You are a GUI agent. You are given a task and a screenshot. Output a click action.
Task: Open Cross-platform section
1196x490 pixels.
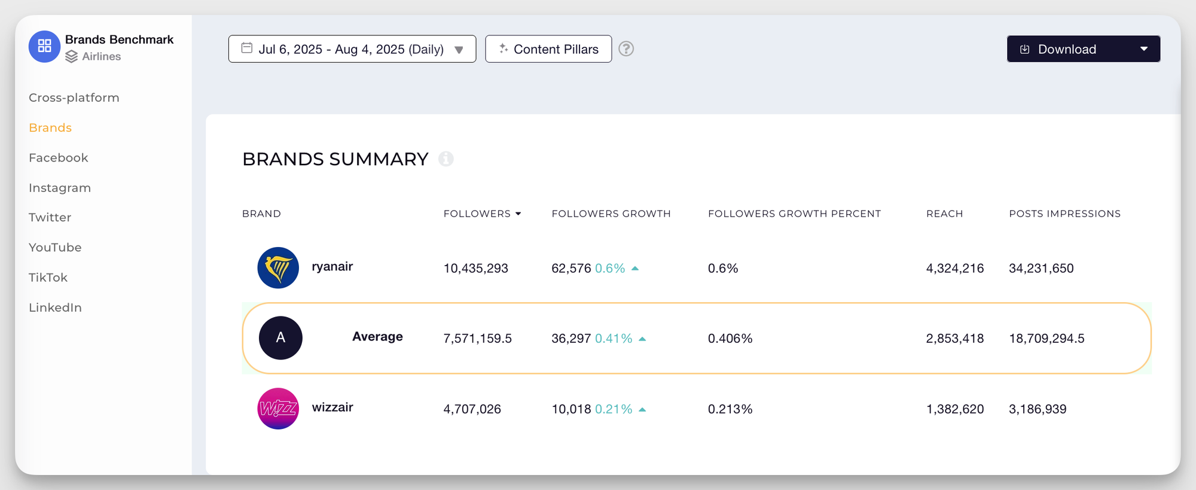[74, 98]
